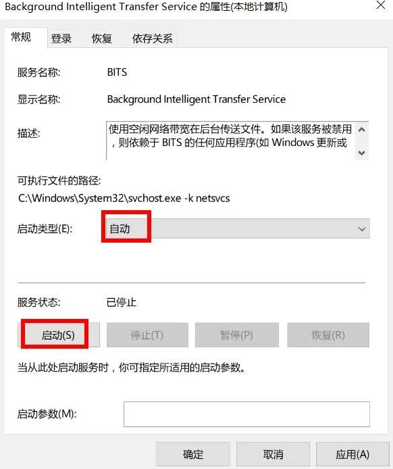Close the BITS properties dialog
Screen dimensions: 393x469
(x=380, y=5)
